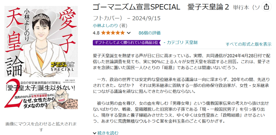The image size is (276, 135).
Task: Click the book title ゴーマニズム宣言SPECIAL 愛子天皇論2
Action: pyautogui.click(x=161, y=7)
